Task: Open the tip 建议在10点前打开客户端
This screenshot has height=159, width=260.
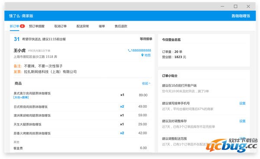Action: tap(179, 86)
